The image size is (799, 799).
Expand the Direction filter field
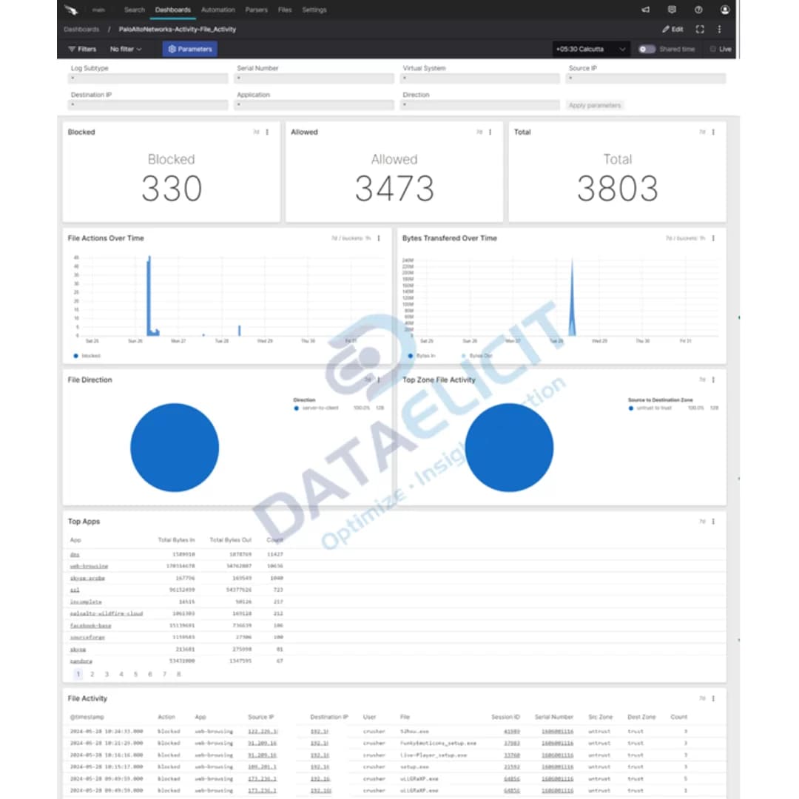[x=480, y=104]
